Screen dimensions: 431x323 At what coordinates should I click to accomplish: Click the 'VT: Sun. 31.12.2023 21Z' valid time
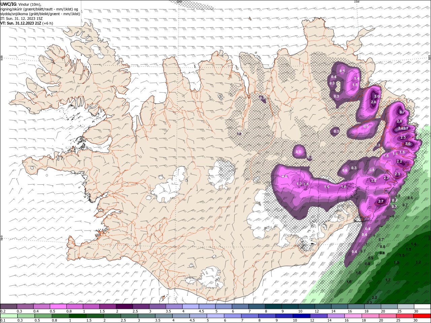[x=21, y=23]
